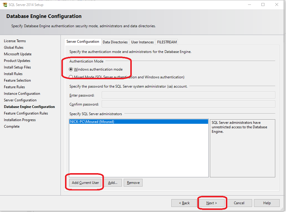Click the Enter password field
Screen dimensions: 286x212
click(188, 95)
